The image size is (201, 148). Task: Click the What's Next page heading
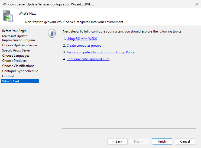click(x=27, y=14)
